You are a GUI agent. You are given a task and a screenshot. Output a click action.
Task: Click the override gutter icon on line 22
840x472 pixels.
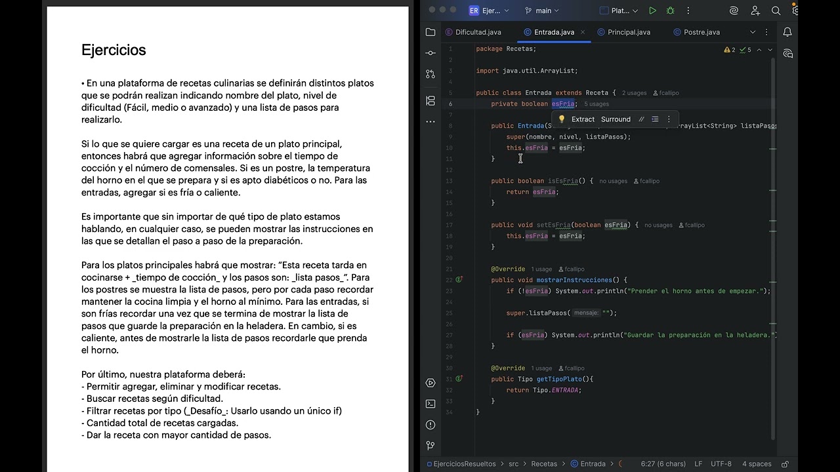pyautogui.click(x=459, y=280)
